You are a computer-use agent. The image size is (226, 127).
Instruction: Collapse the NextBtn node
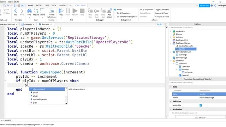[x=177, y=69]
